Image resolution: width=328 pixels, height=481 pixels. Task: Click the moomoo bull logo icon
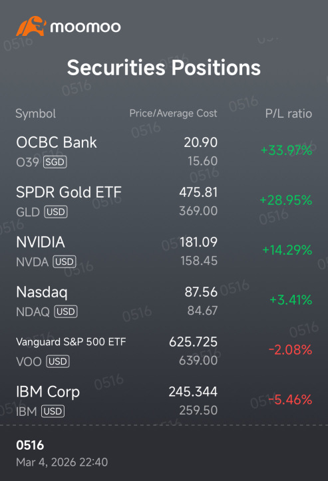point(31,26)
